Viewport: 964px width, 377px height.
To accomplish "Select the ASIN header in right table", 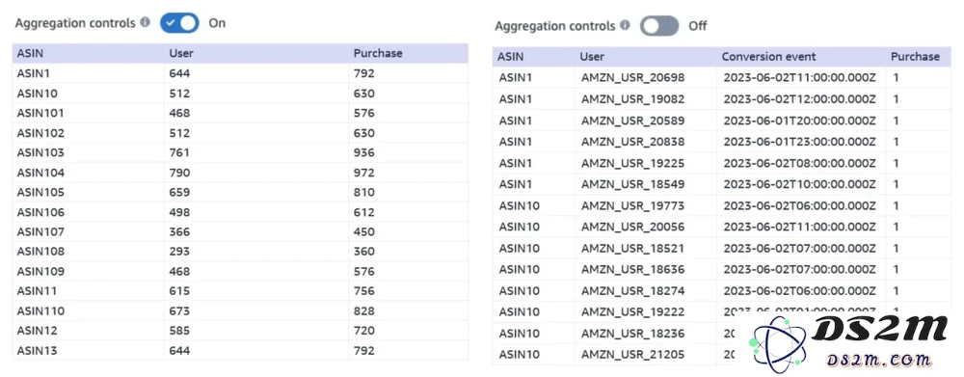I will click(510, 57).
